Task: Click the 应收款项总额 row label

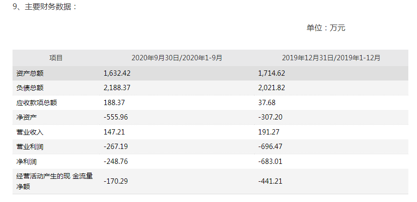Action: (x=33, y=103)
